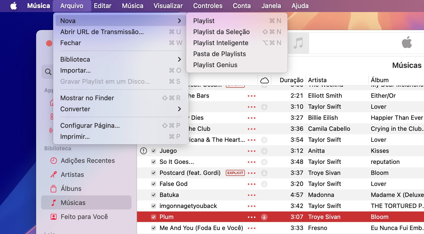Sort by the Duração column header
This screenshot has height=234, width=424.
coord(291,80)
